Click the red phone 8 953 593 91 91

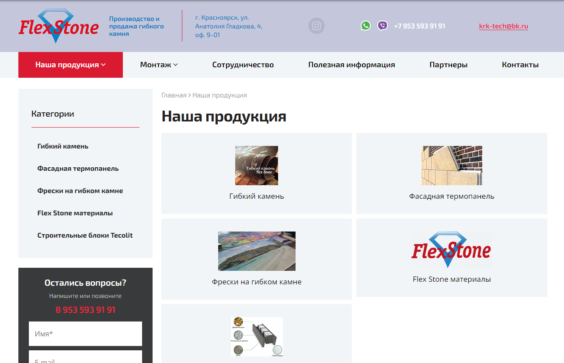coord(86,310)
